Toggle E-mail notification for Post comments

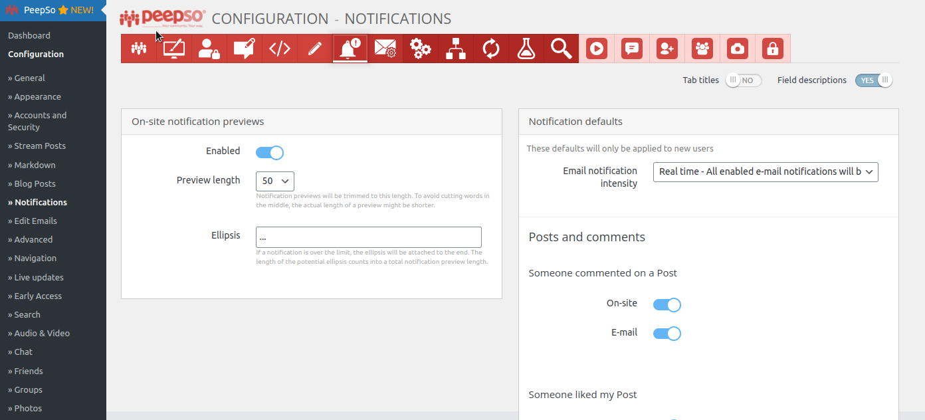(667, 334)
